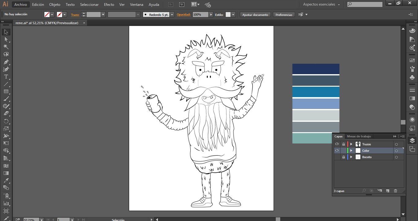Switch to the Mesas de trabajo tab

point(359,136)
